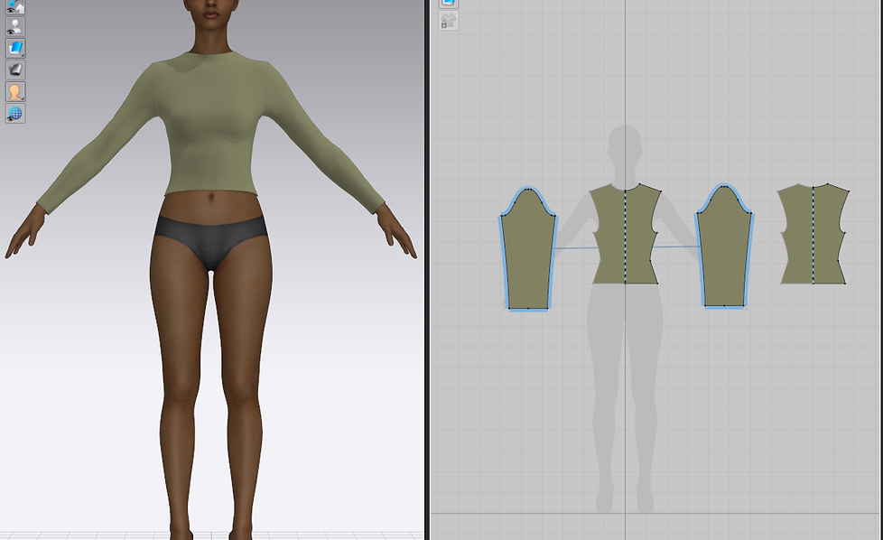Image resolution: width=883 pixels, height=540 pixels.
Task: Toggle the 3D environment globe visibility
Action: (14, 112)
